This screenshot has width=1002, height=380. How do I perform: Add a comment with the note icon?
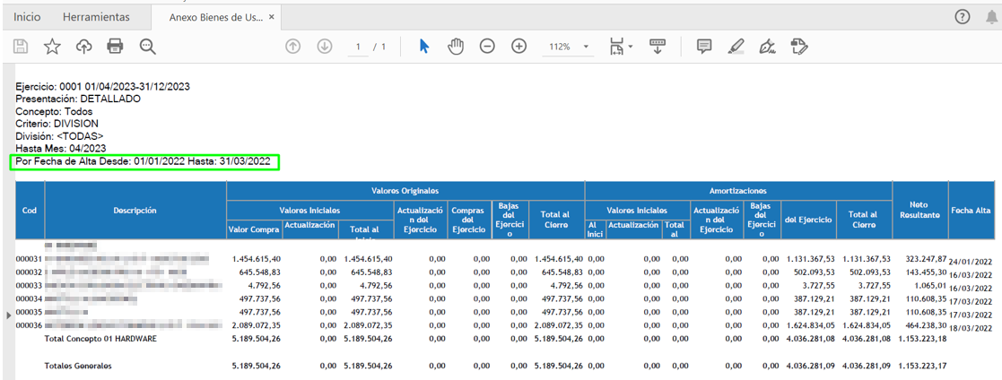(x=705, y=47)
